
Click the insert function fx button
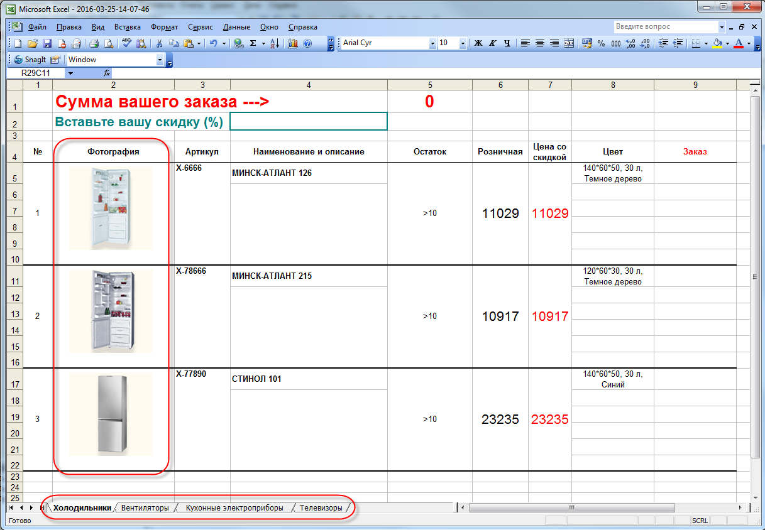[106, 73]
